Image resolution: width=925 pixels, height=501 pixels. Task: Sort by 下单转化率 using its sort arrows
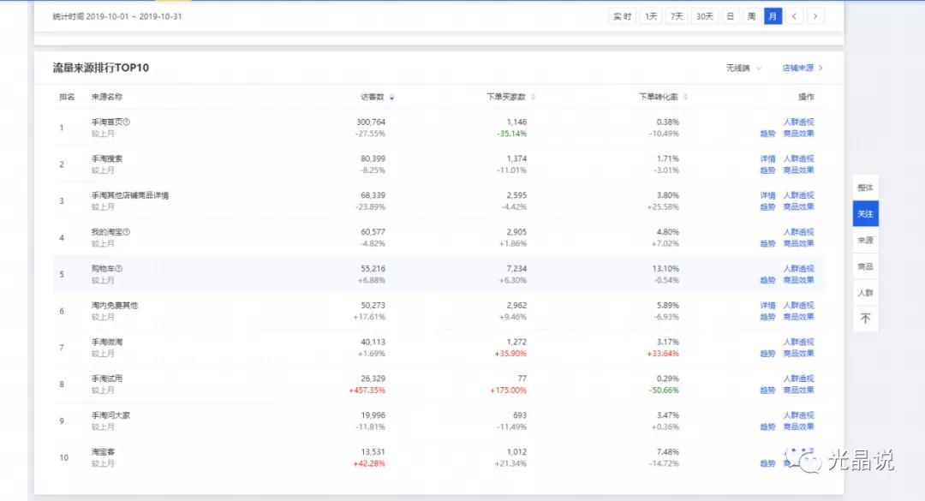pyautogui.click(x=685, y=98)
